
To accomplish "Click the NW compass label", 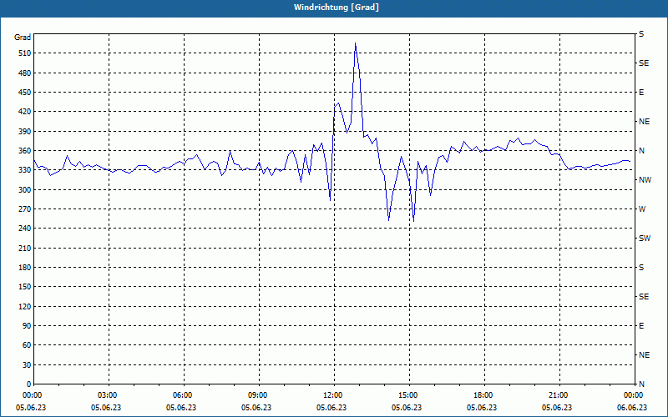I will click(x=645, y=180).
